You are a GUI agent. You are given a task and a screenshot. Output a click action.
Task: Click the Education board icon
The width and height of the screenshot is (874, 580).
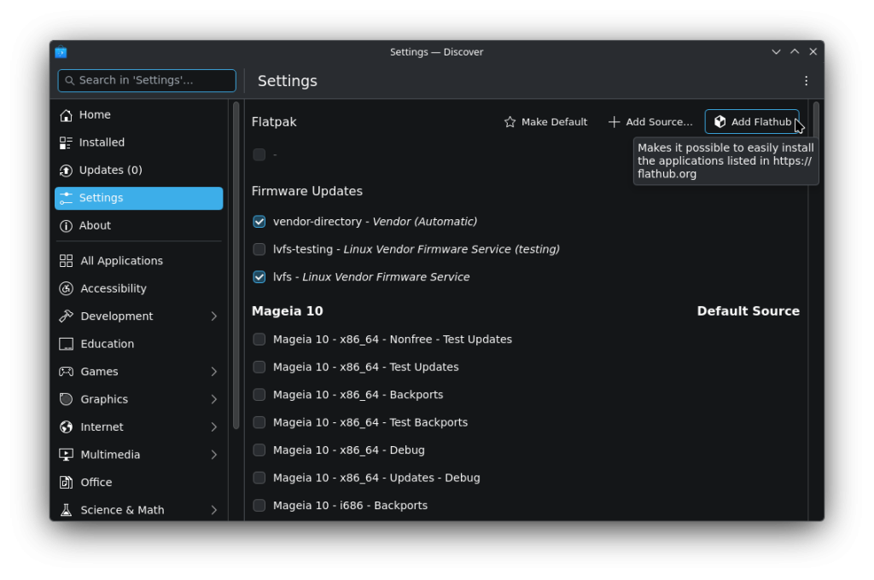pyautogui.click(x=66, y=345)
